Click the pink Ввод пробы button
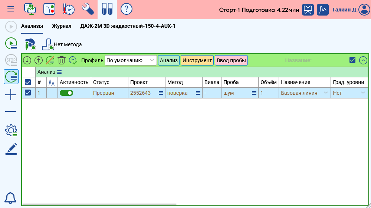371x208 pixels. point(231,60)
